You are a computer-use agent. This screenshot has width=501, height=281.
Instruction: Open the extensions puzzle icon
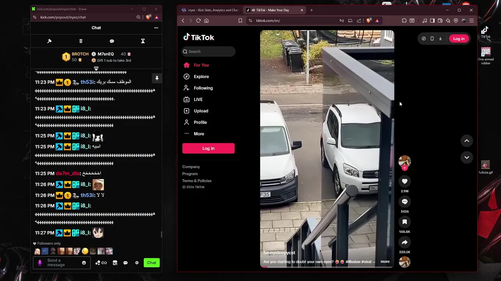coord(404,21)
